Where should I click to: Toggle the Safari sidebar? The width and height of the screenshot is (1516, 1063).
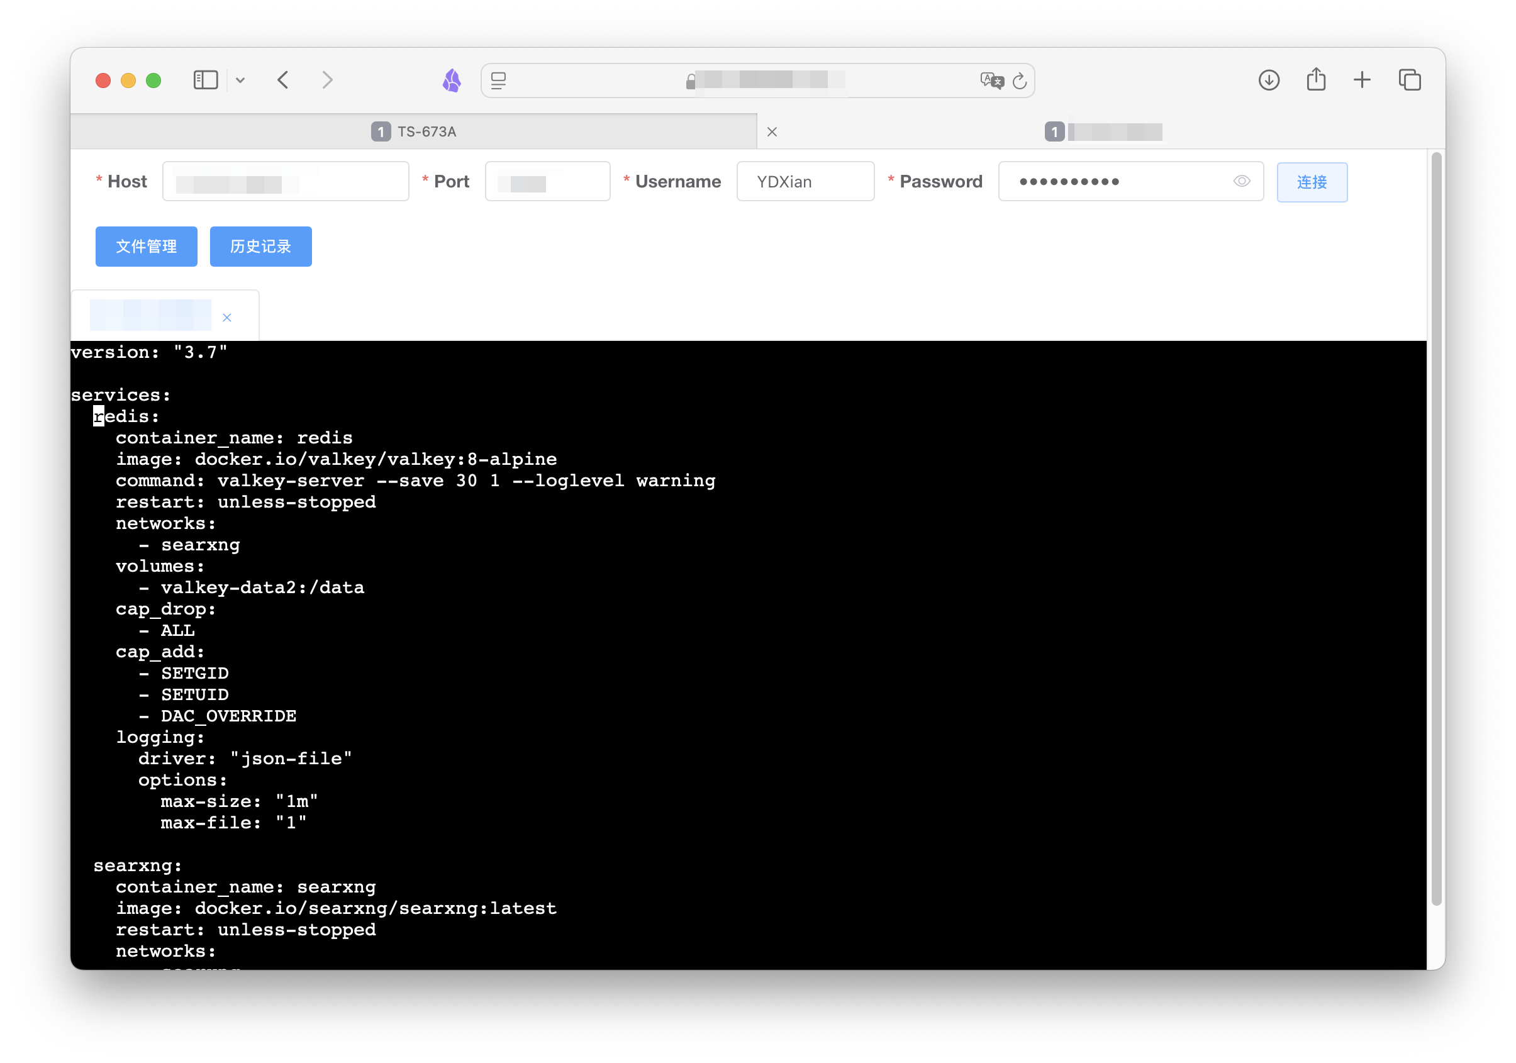(x=205, y=81)
